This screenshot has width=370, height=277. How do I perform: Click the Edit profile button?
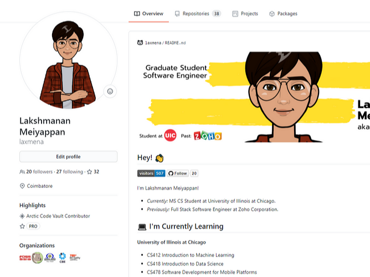pos(68,156)
